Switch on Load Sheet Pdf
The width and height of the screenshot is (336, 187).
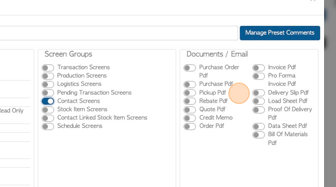coord(259,101)
